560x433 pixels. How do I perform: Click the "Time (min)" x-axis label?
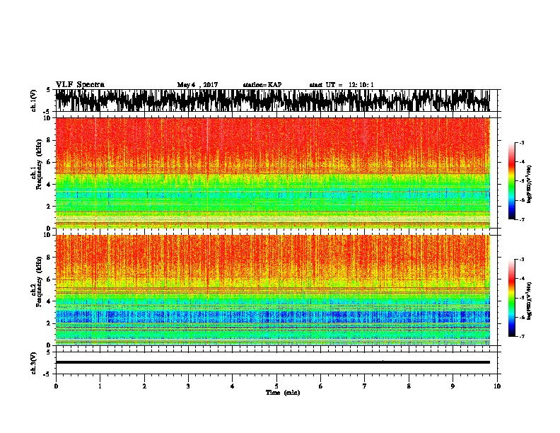tap(283, 393)
